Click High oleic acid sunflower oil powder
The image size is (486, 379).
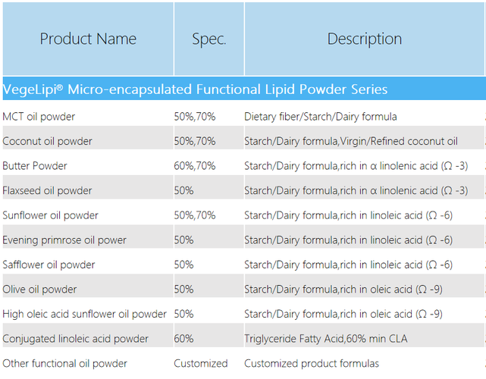(84, 314)
